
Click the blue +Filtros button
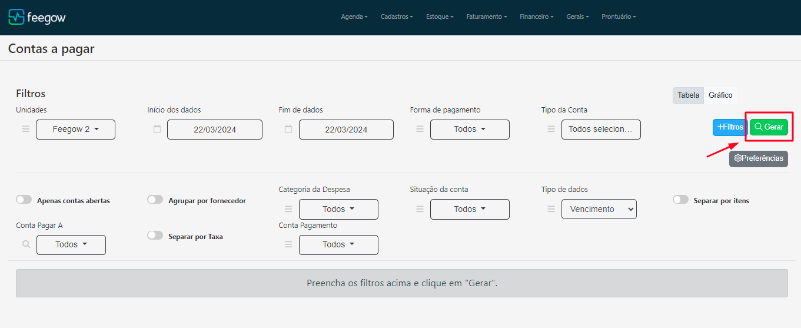[730, 127]
